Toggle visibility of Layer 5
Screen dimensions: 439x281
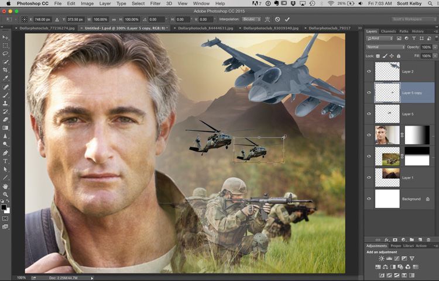[x=369, y=114]
